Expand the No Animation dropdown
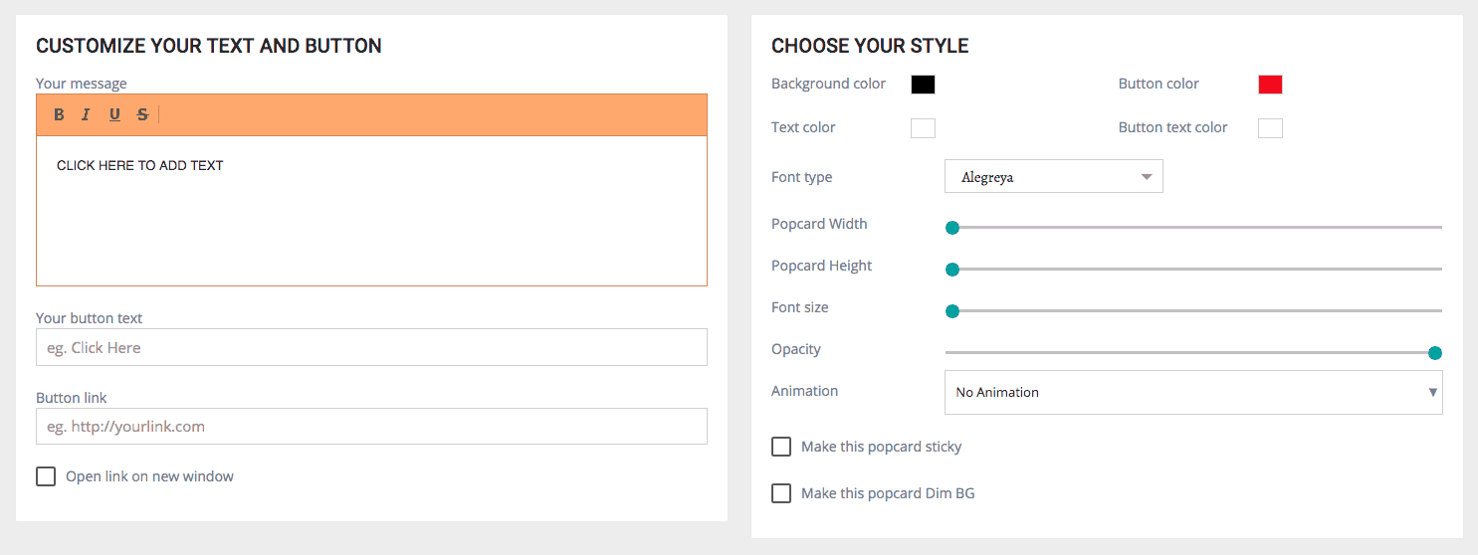The height and width of the screenshot is (555, 1478). point(1193,392)
